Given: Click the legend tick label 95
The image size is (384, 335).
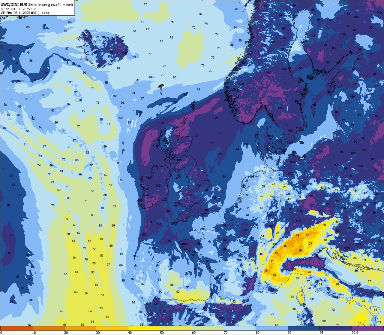Looking at the screenshot, I should pyautogui.click(x=321, y=333).
